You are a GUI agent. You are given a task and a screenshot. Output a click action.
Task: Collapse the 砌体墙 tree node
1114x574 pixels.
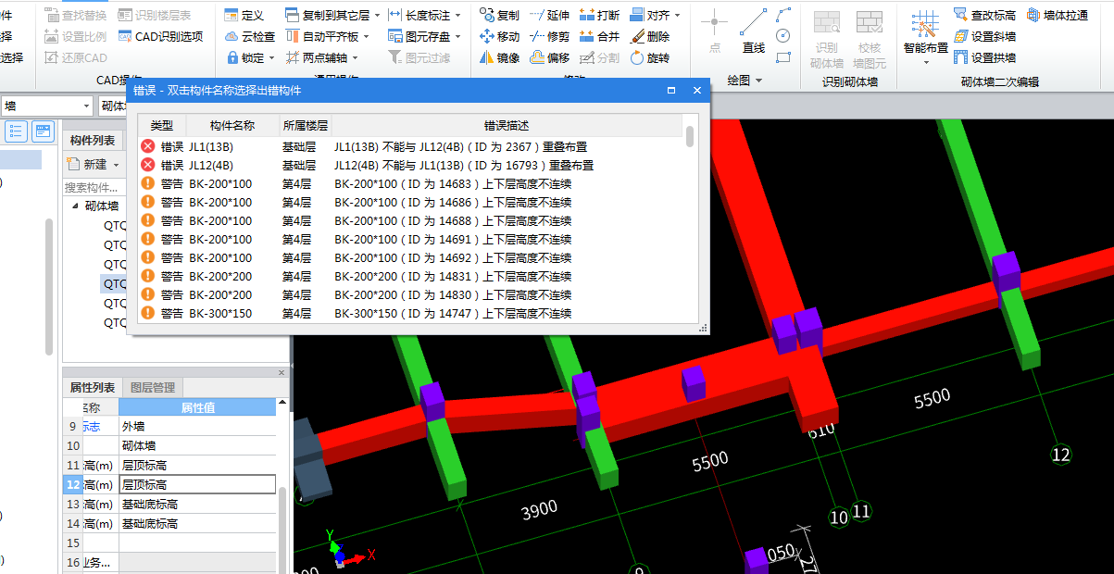[75, 206]
